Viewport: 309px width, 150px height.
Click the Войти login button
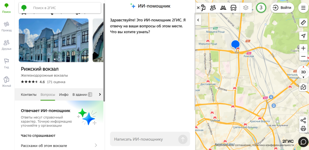(x=282, y=8)
